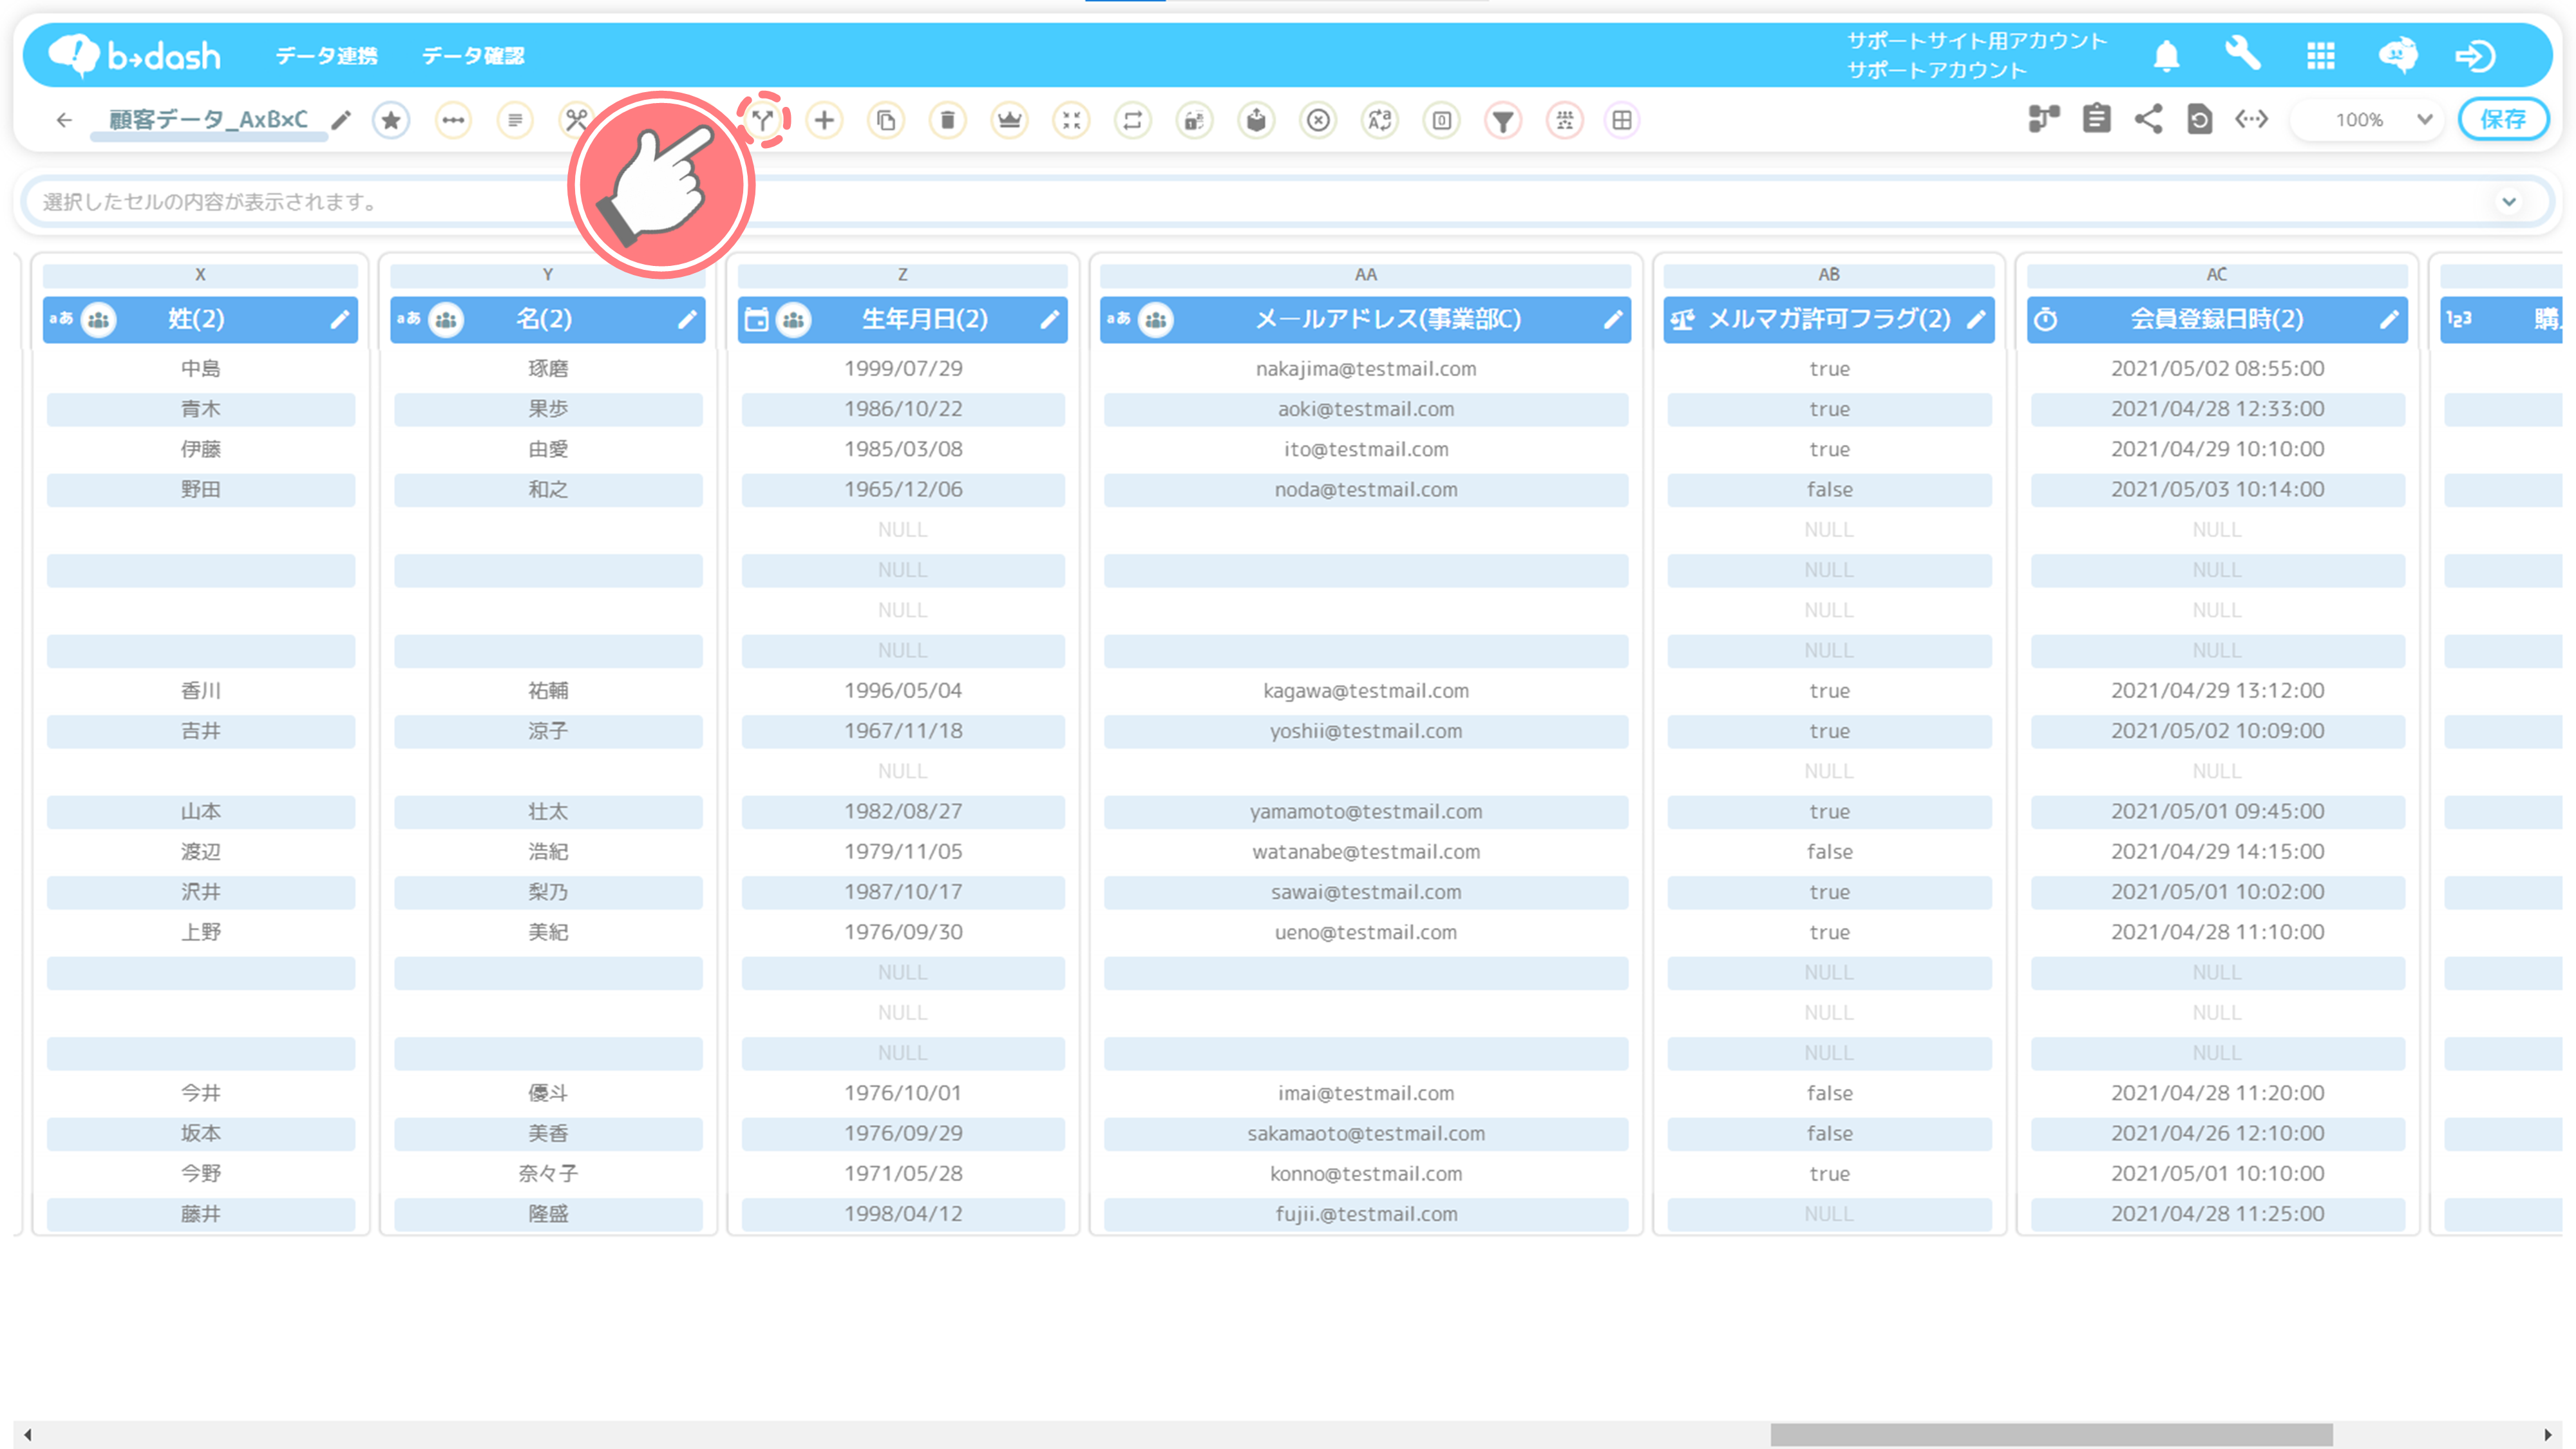Click the copy duplicate icon in toolbar
Image resolution: width=2576 pixels, height=1449 pixels.
click(886, 120)
